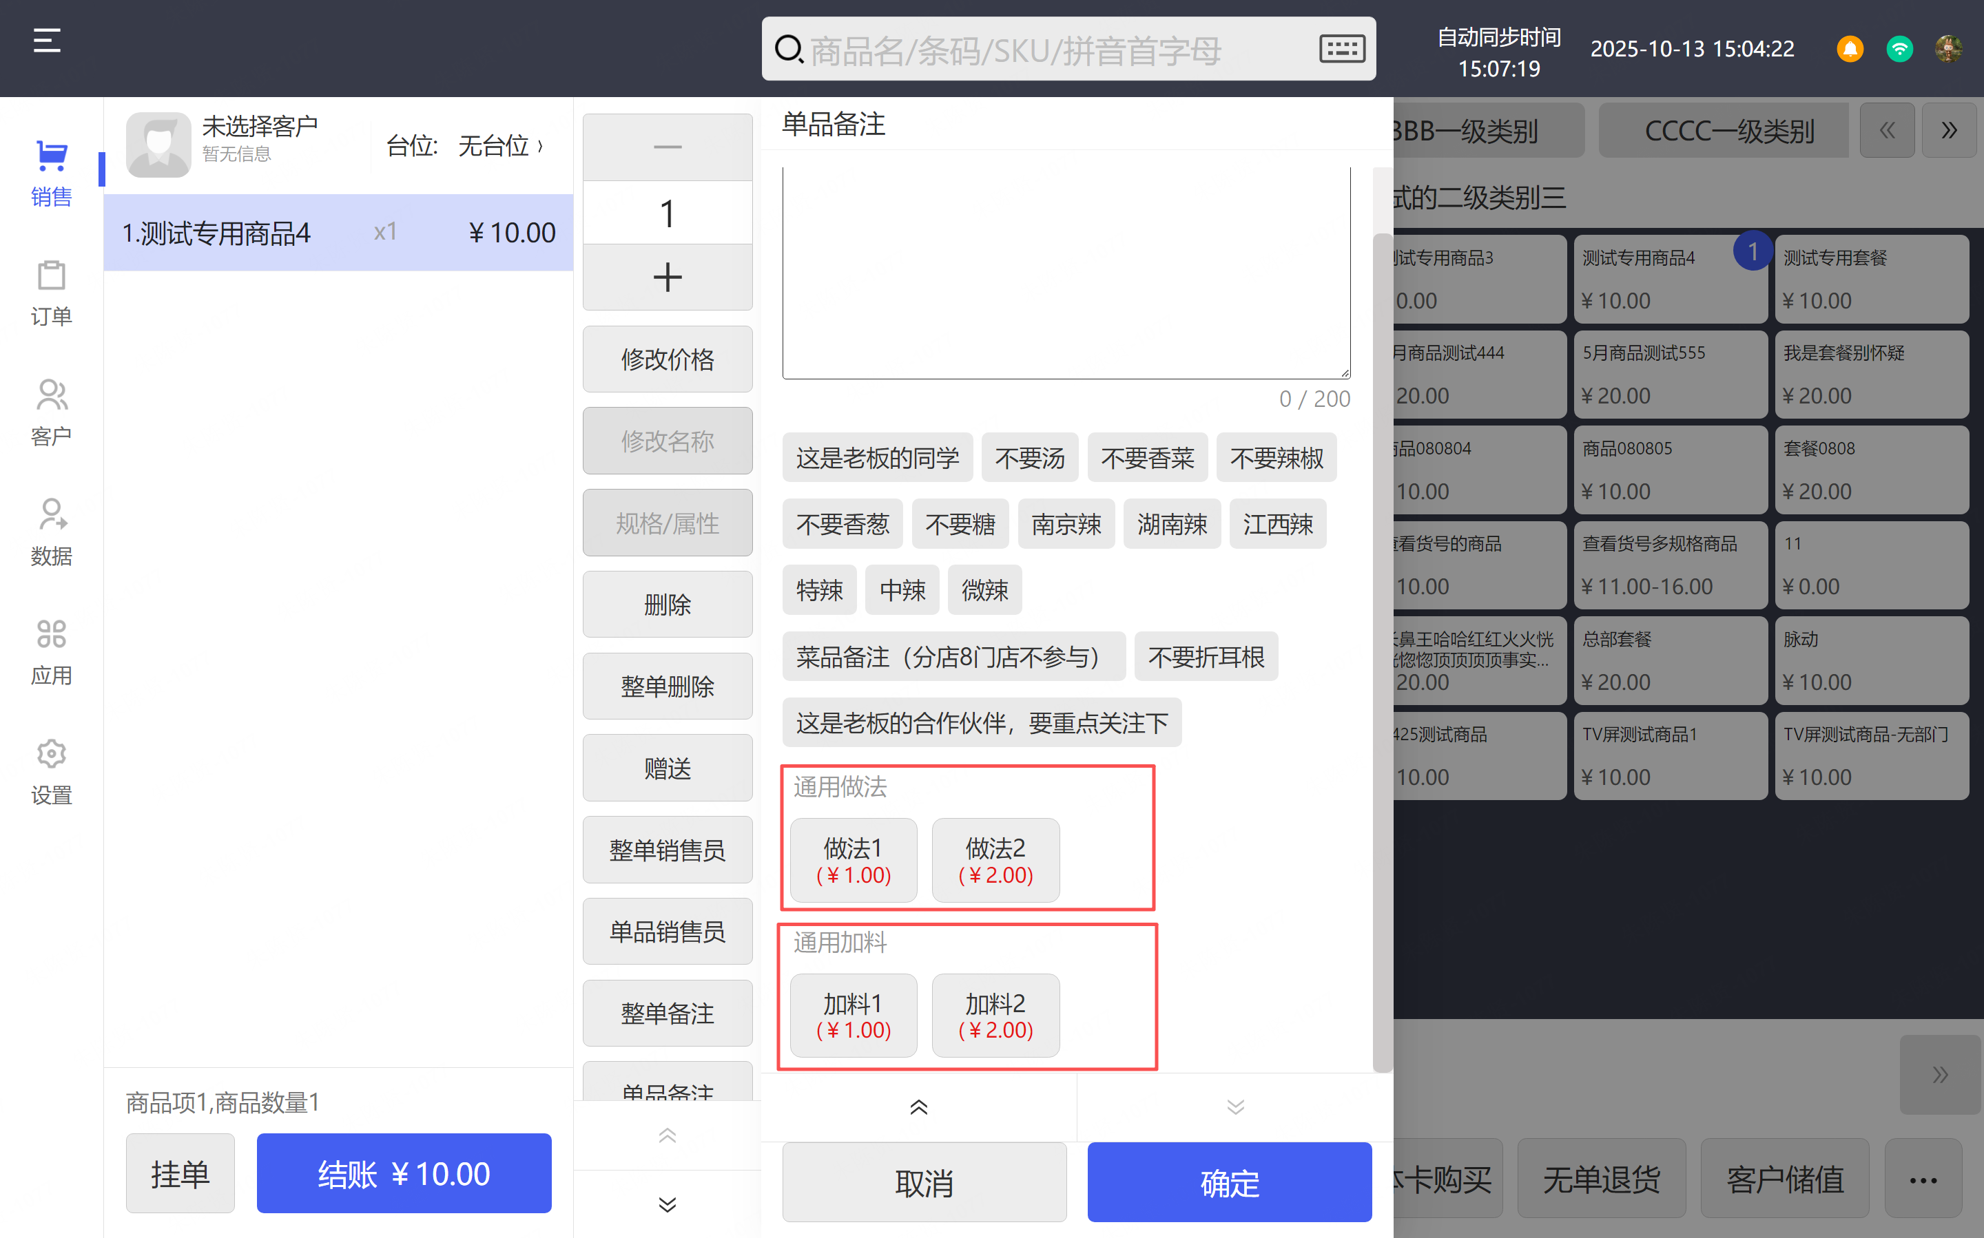This screenshot has width=1984, height=1238.
Task: Toggle the 做法1 cooking method option
Action: 853,860
